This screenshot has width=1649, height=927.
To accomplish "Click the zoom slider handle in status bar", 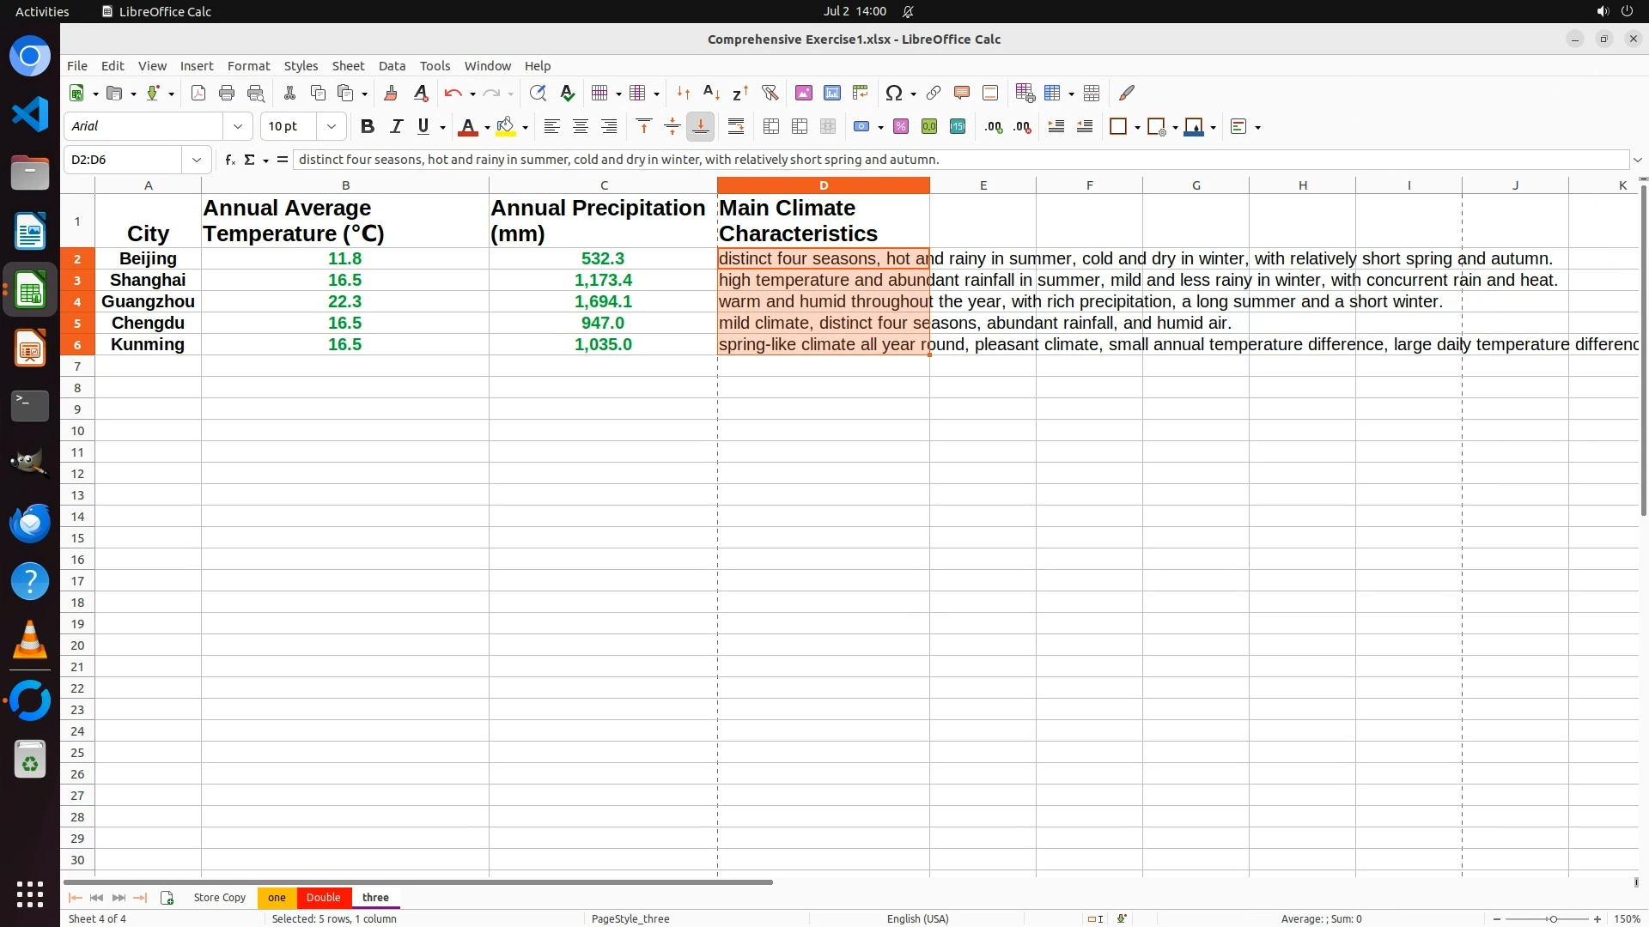I will 1553,918.
